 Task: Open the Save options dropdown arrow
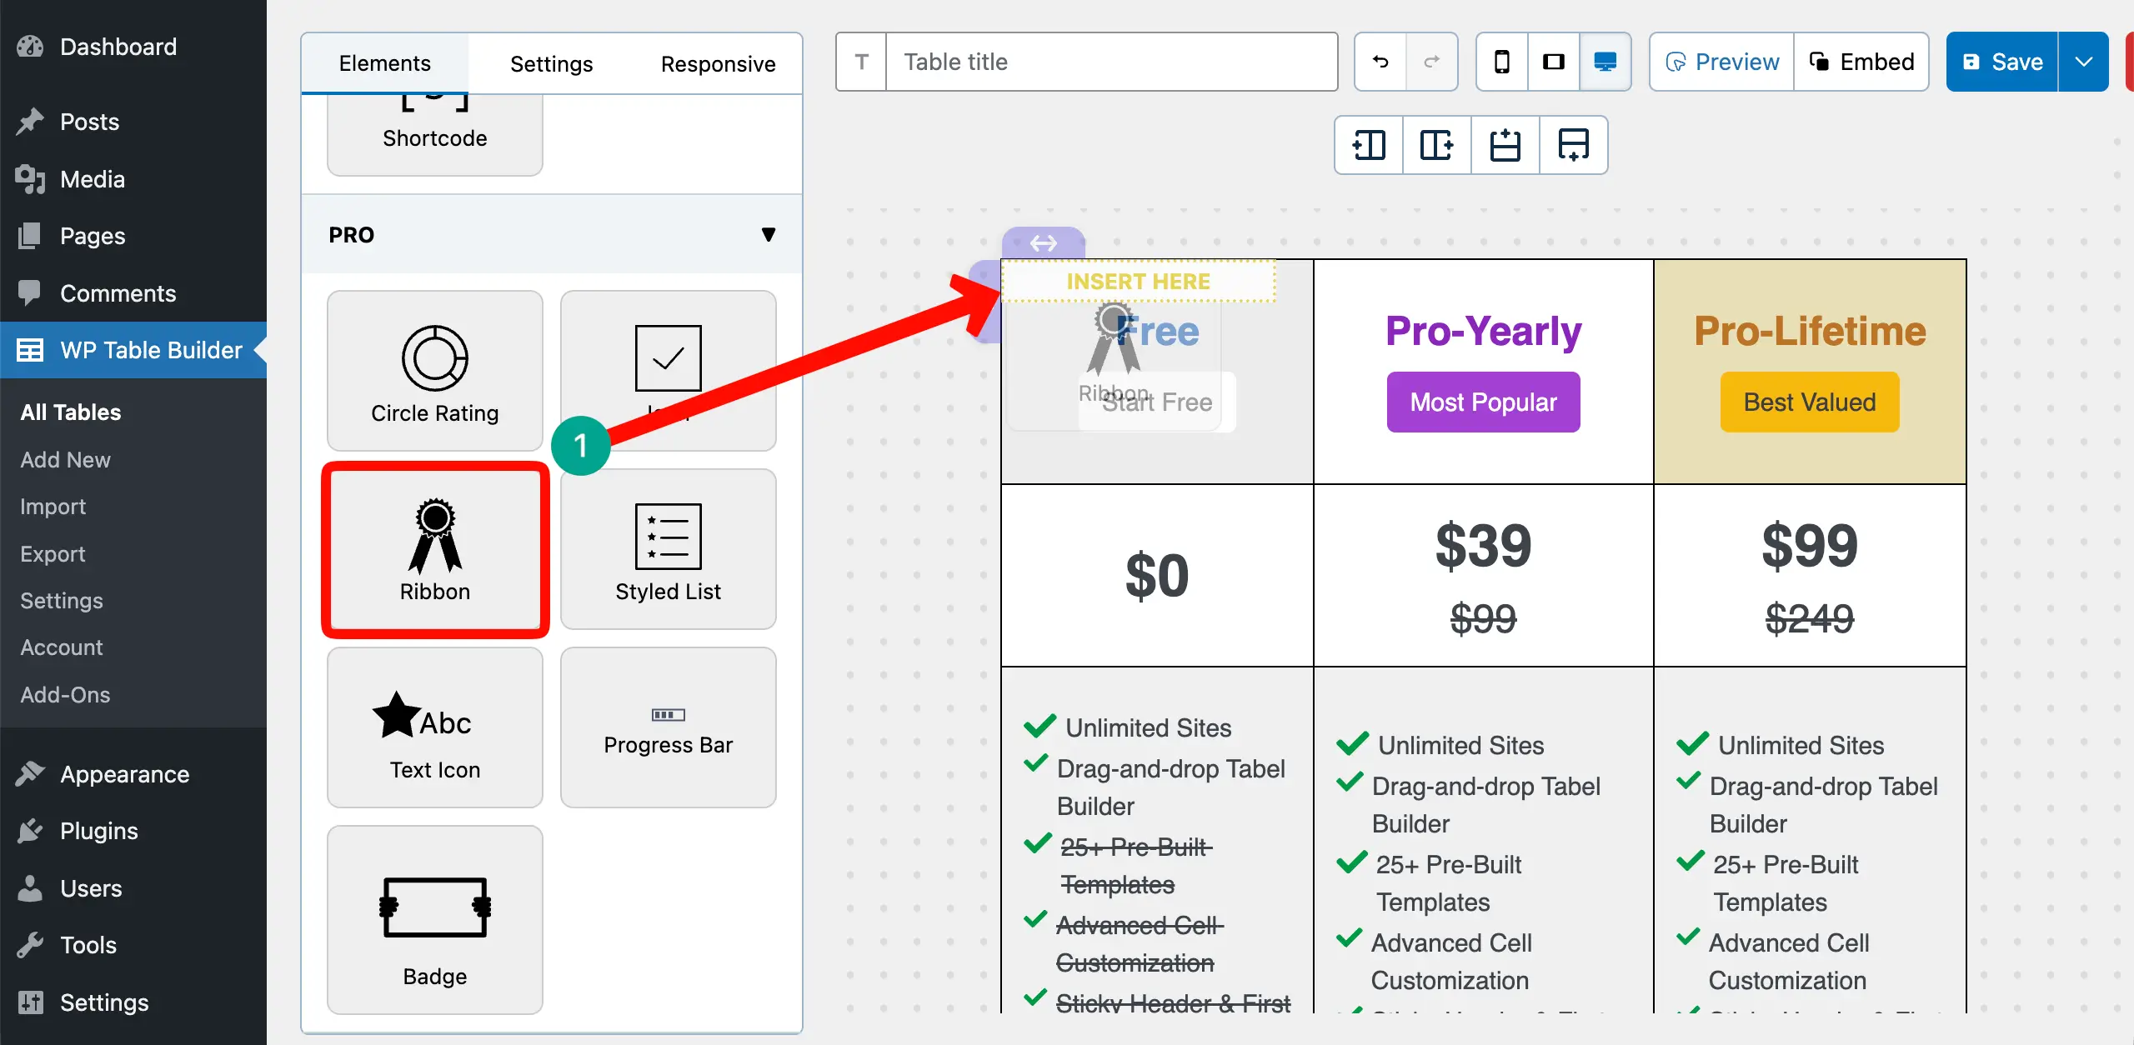tap(2083, 62)
